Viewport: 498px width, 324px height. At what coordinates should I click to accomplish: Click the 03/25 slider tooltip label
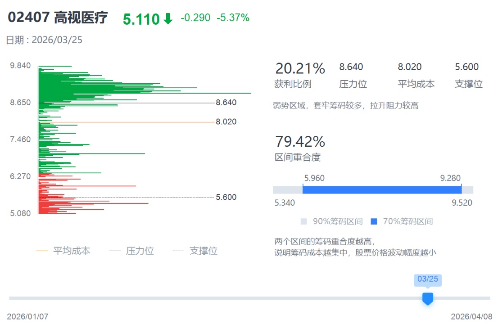tap(427, 279)
